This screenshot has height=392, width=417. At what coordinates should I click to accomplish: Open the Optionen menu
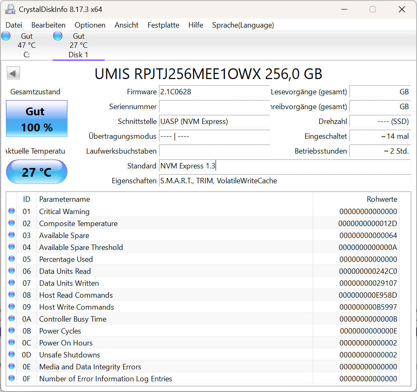90,25
